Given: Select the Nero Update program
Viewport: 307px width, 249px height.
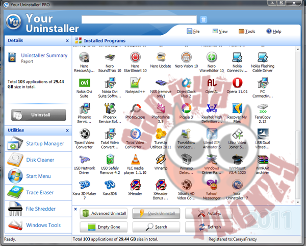Looking at the screenshot, I should [161, 57].
